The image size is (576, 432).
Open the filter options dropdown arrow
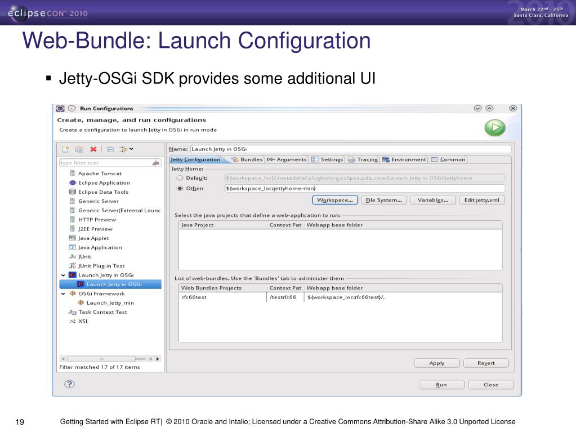[131, 149]
